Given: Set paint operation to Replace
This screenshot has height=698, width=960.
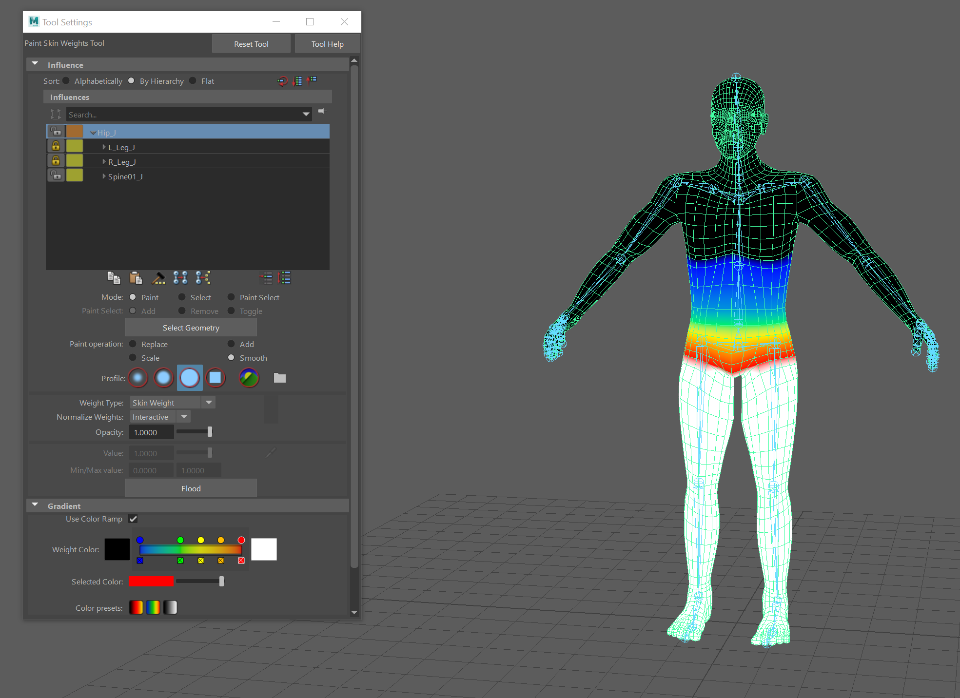Looking at the screenshot, I should pos(133,344).
